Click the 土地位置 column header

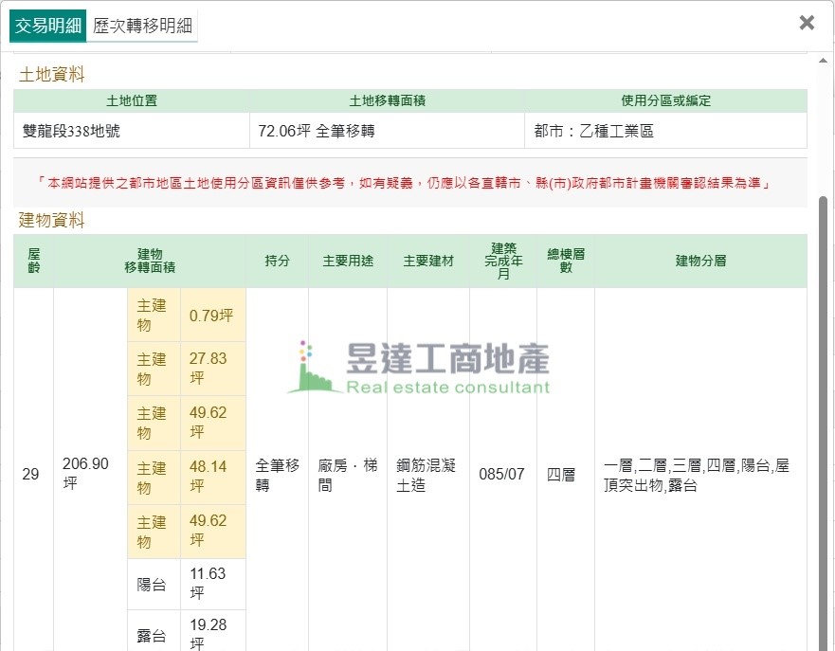pyautogui.click(x=132, y=100)
